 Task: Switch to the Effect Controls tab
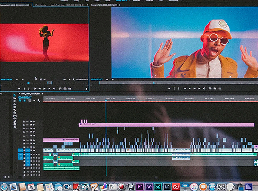(40, 5)
